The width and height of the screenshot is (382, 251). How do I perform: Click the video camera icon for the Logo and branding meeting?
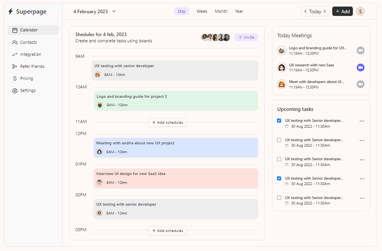point(361,50)
